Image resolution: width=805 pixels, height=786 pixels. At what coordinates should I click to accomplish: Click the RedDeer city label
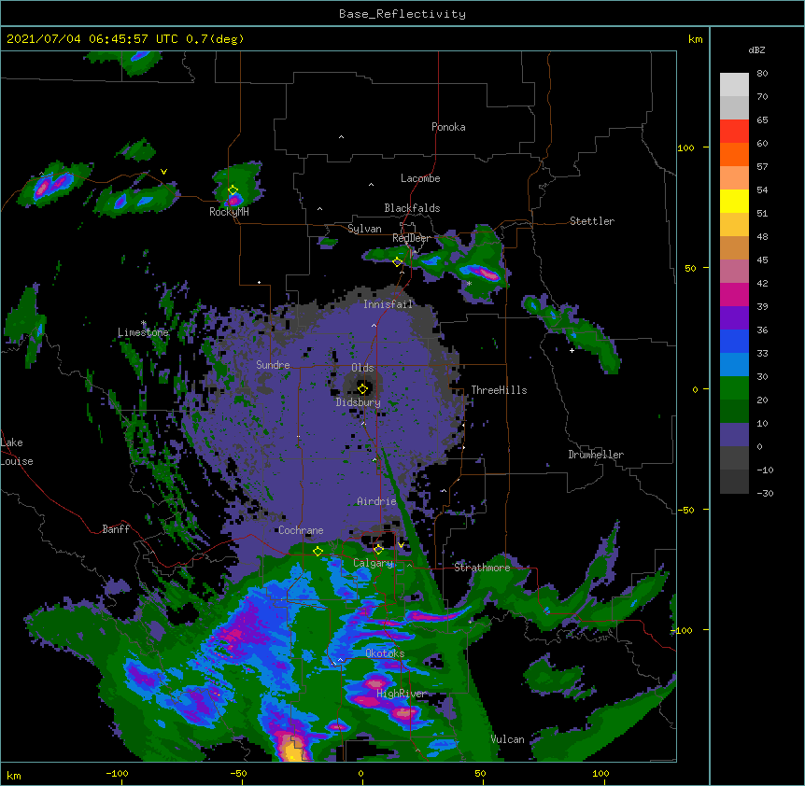pyautogui.click(x=411, y=238)
